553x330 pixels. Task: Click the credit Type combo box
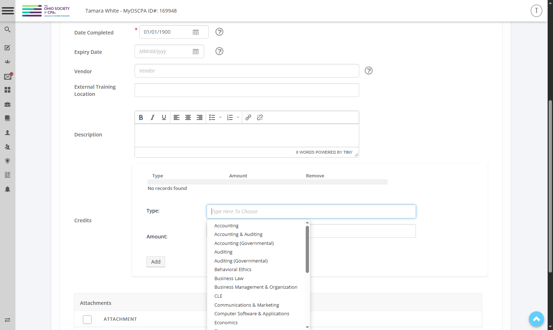(311, 212)
